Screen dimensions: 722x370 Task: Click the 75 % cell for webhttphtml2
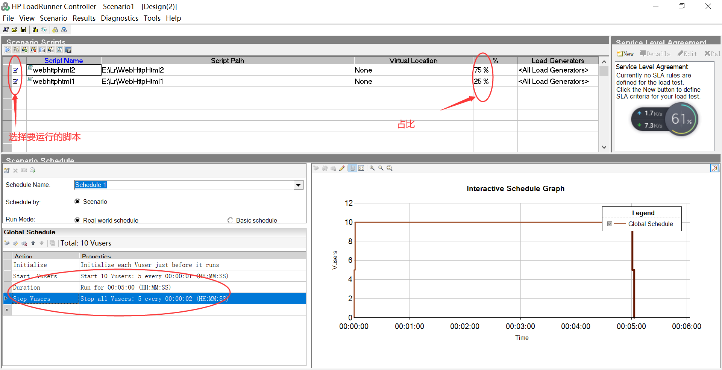point(495,70)
